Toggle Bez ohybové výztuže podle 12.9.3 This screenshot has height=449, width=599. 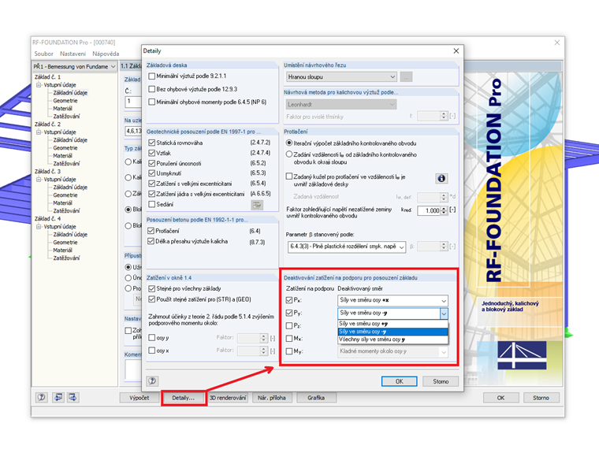tap(151, 89)
